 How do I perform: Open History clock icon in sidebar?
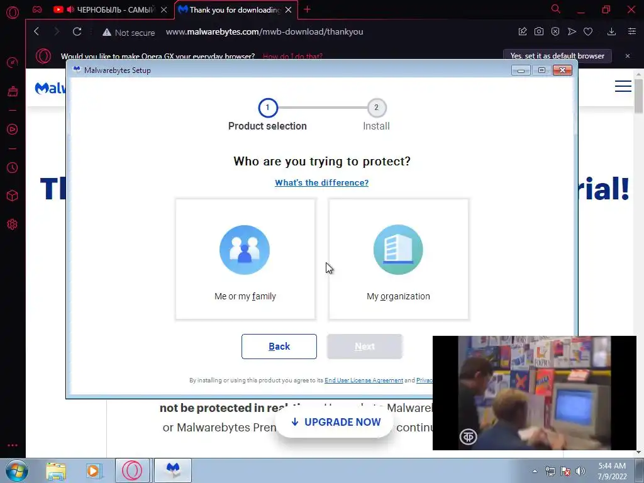pyautogui.click(x=13, y=167)
